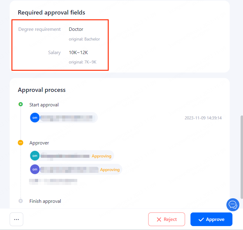Viewport: 243px width, 230px height.
Task: Click the Approval process heading
Action: pos(42,90)
